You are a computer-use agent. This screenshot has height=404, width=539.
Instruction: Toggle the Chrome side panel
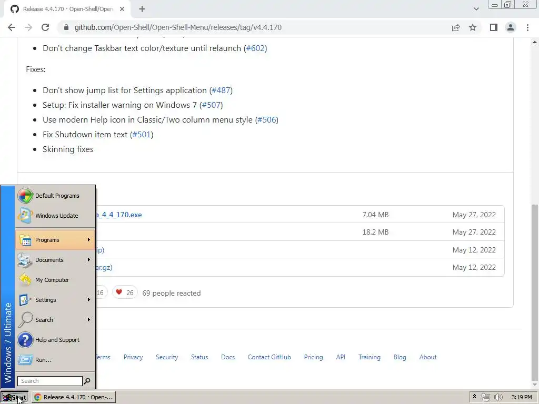coord(494,27)
